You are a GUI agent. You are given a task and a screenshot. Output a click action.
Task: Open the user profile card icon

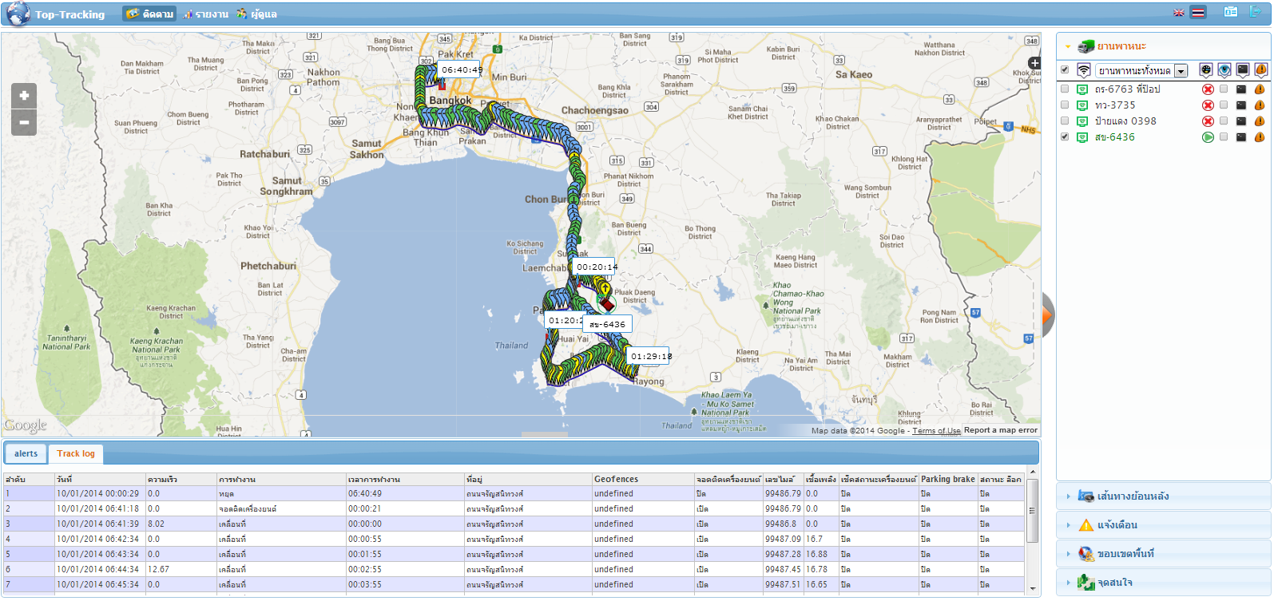pyautogui.click(x=1231, y=12)
